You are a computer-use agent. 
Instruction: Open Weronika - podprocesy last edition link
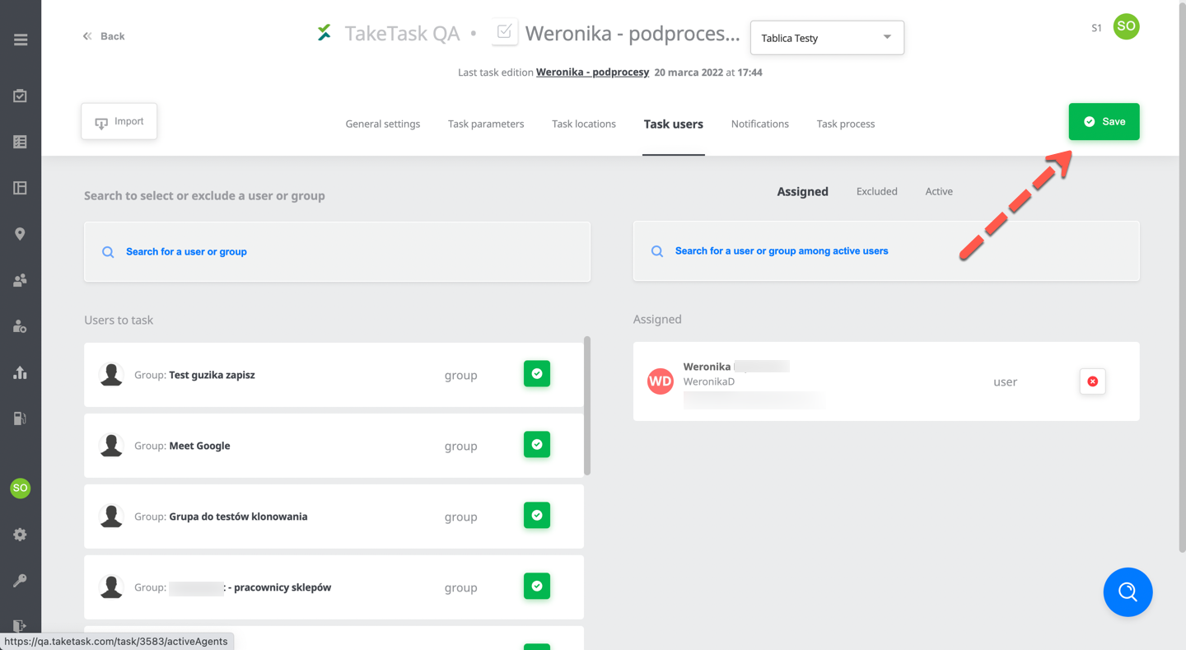[x=592, y=72]
